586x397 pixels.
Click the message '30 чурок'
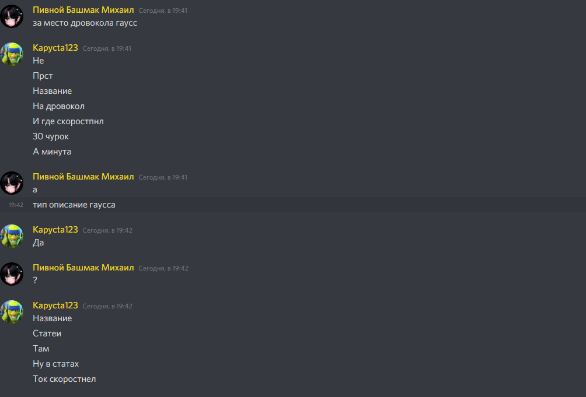(x=50, y=136)
